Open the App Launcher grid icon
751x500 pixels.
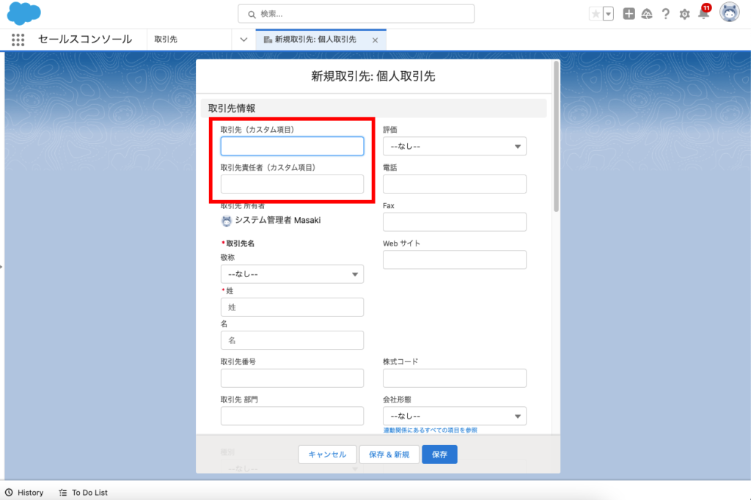tap(18, 40)
